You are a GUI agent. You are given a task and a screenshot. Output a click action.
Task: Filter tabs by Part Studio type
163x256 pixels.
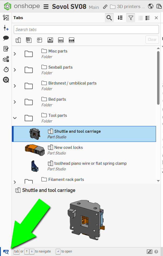18,40
